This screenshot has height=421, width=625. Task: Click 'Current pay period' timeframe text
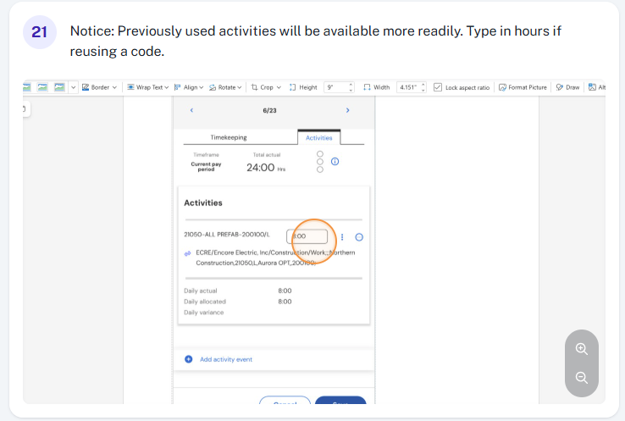coord(206,167)
